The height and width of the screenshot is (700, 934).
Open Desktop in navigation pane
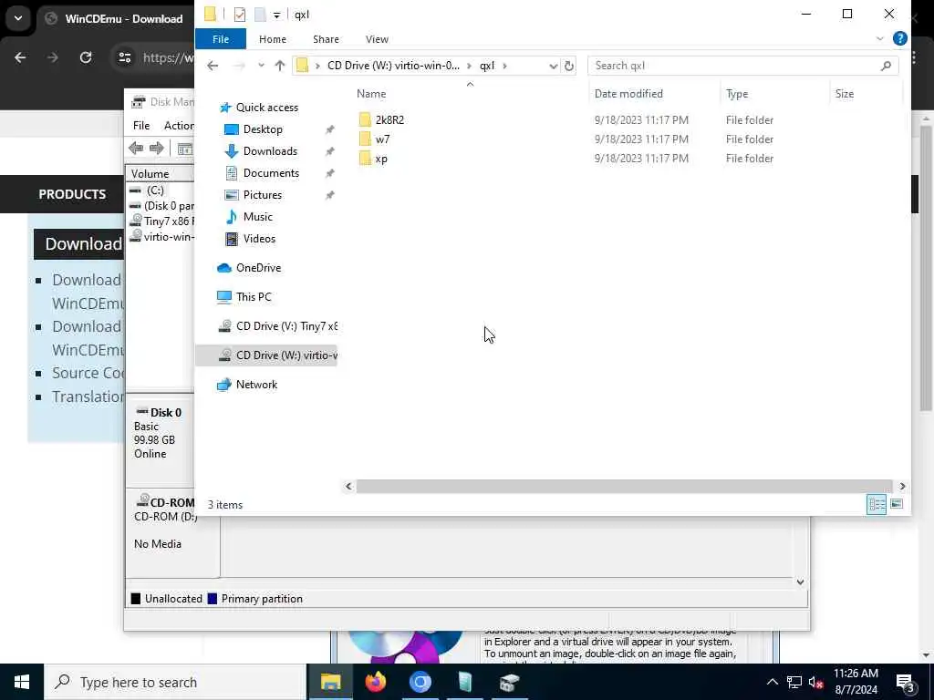coord(263,129)
